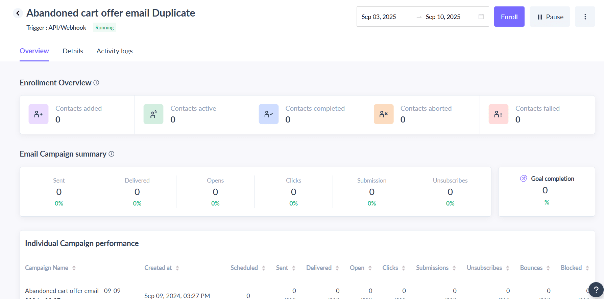Click the Unsubscribes summary stat
The height and width of the screenshot is (299, 604).
click(x=450, y=192)
